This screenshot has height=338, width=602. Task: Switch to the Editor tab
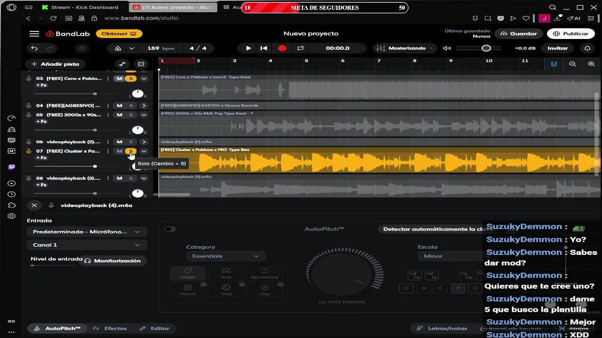coord(154,329)
